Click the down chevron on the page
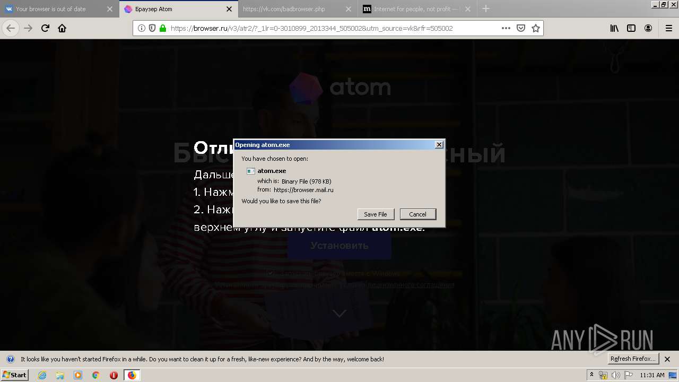 pyautogui.click(x=339, y=314)
